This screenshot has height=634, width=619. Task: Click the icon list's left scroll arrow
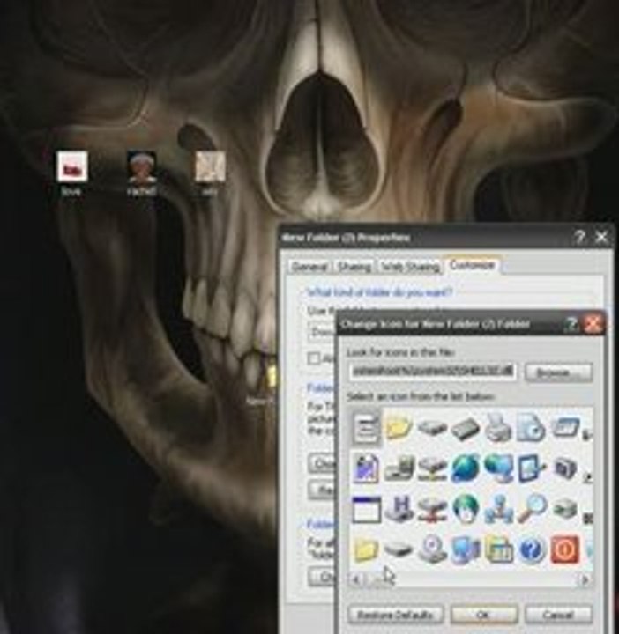[356, 579]
